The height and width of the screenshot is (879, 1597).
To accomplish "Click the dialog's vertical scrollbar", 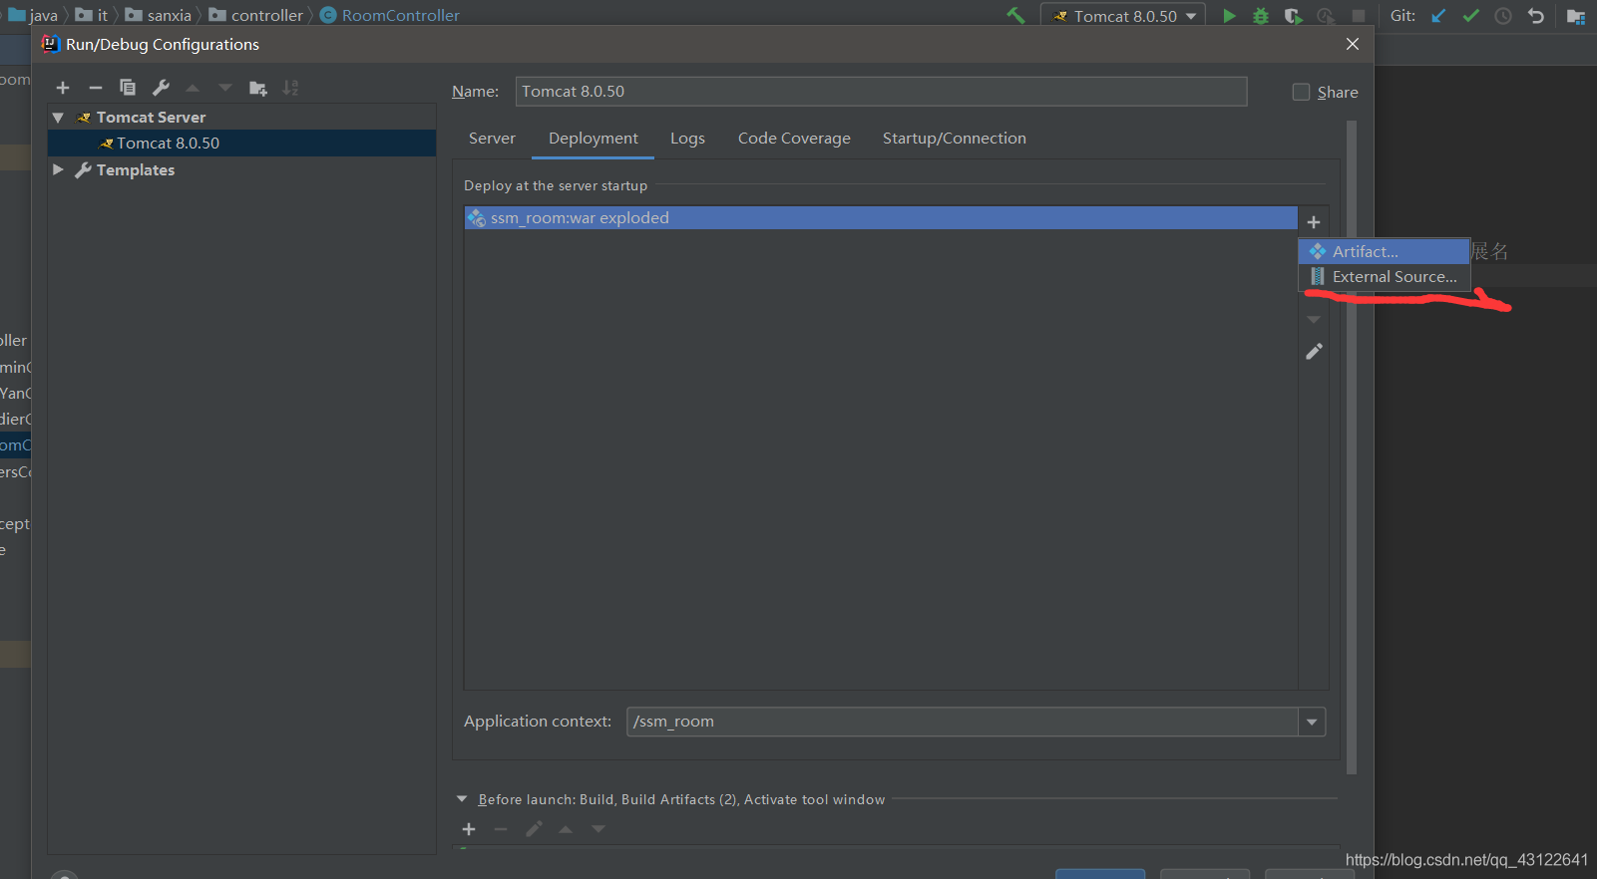I will click(x=1352, y=446).
